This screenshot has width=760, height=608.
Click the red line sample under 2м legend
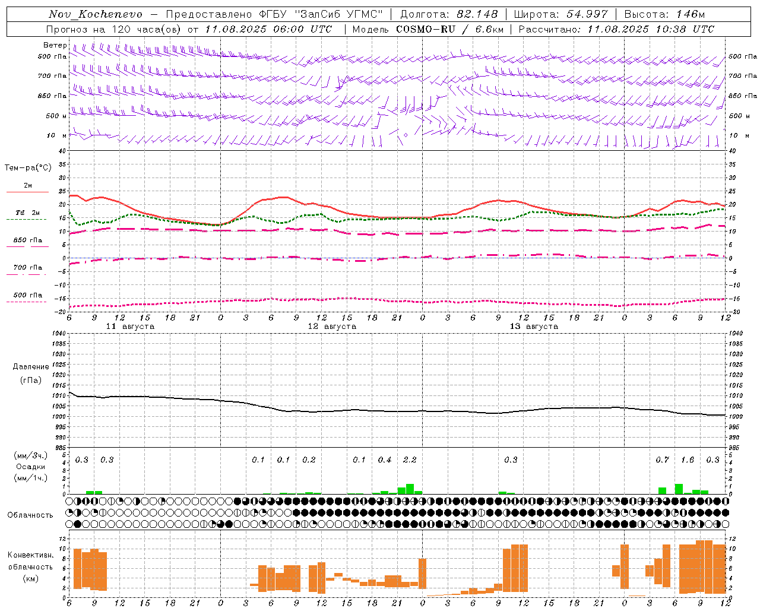coord(27,192)
